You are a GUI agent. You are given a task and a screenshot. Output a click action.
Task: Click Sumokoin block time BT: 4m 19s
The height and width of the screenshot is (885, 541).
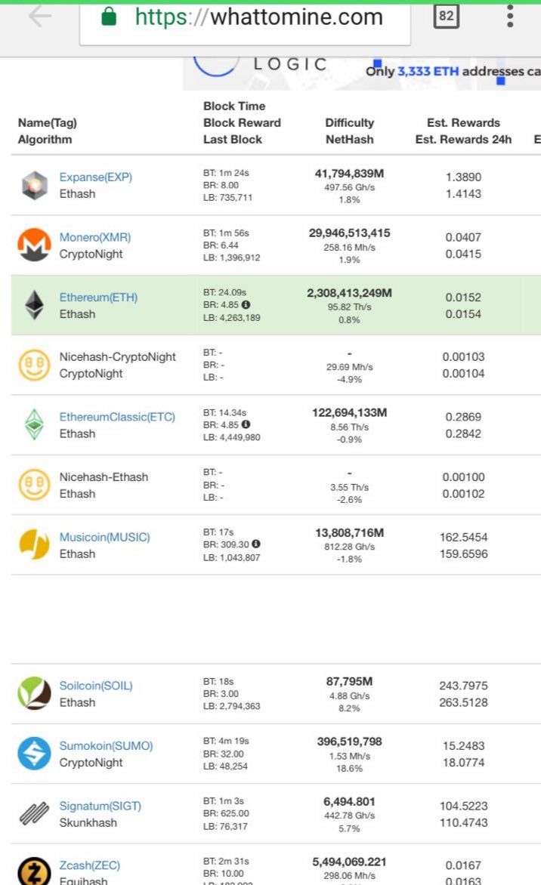tap(226, 741)
